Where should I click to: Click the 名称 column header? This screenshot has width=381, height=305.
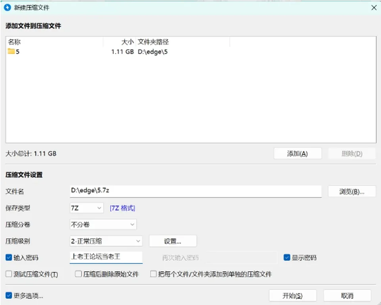click(55, 42)
